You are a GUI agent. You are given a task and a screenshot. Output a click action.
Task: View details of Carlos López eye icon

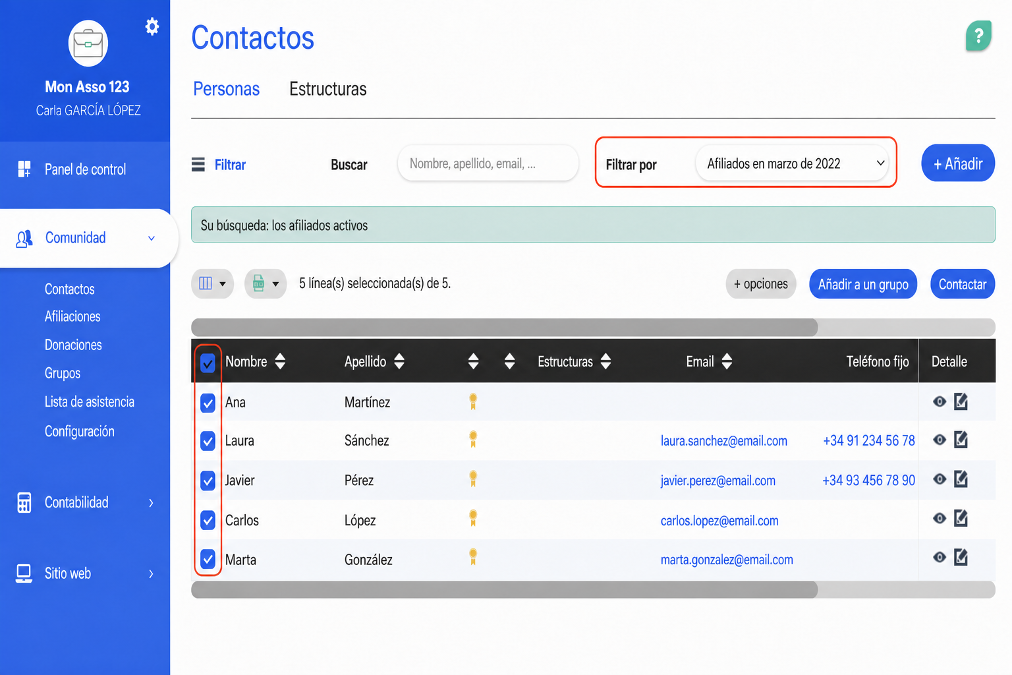(x=940, y=519)
